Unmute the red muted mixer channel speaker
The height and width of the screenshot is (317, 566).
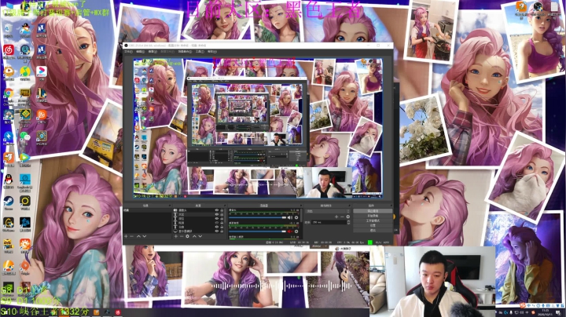point(290,231)
